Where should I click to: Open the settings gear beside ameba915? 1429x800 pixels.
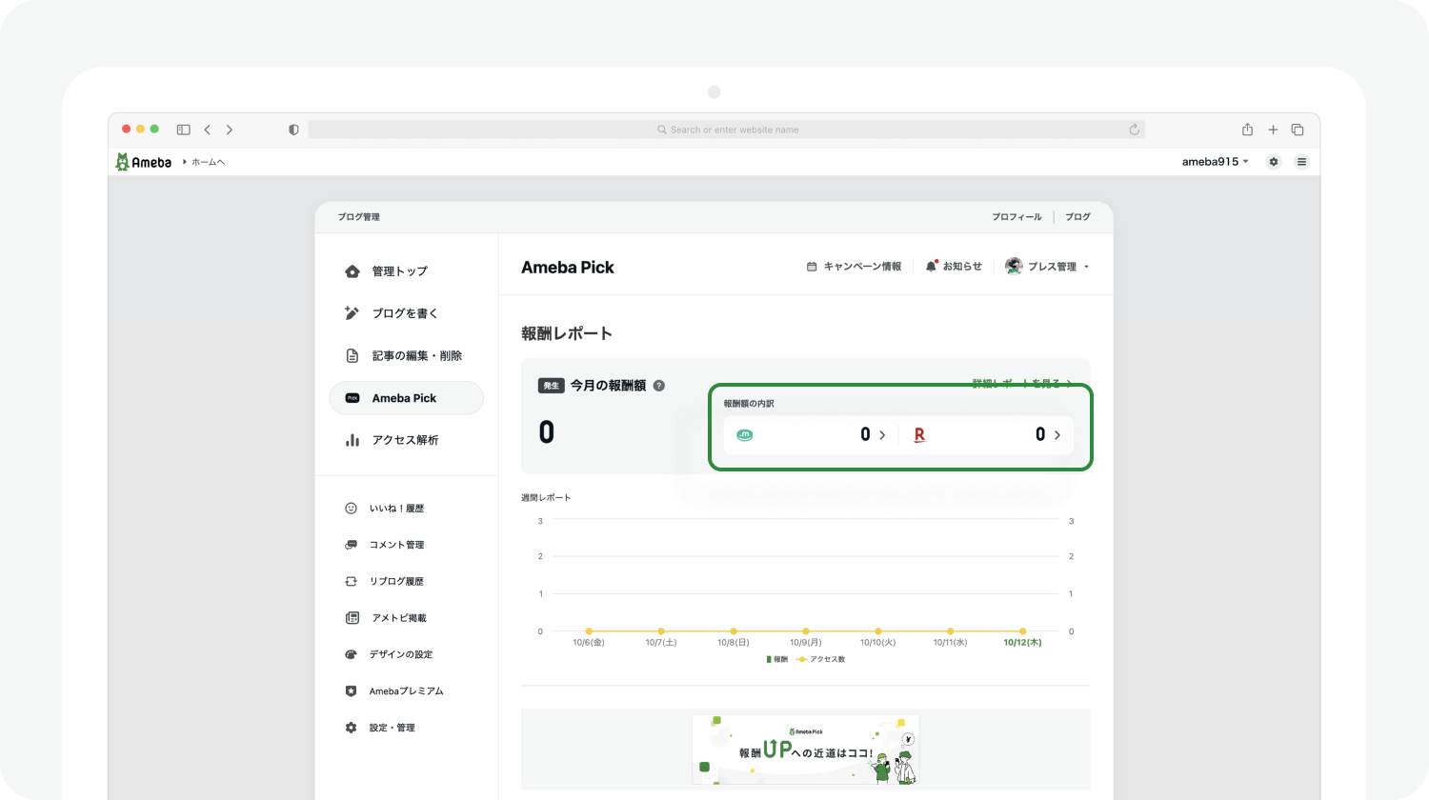[x=1274, y=162]
